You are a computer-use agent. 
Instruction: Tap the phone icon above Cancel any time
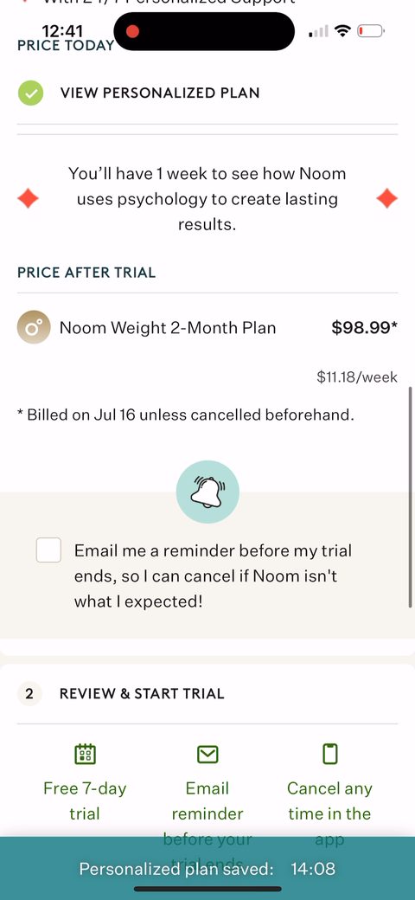click(330, 754)
